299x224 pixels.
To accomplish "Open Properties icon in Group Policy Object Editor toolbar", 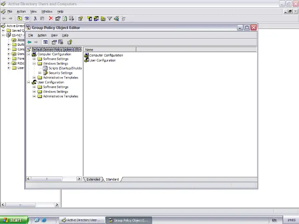I will coord(54,42).
